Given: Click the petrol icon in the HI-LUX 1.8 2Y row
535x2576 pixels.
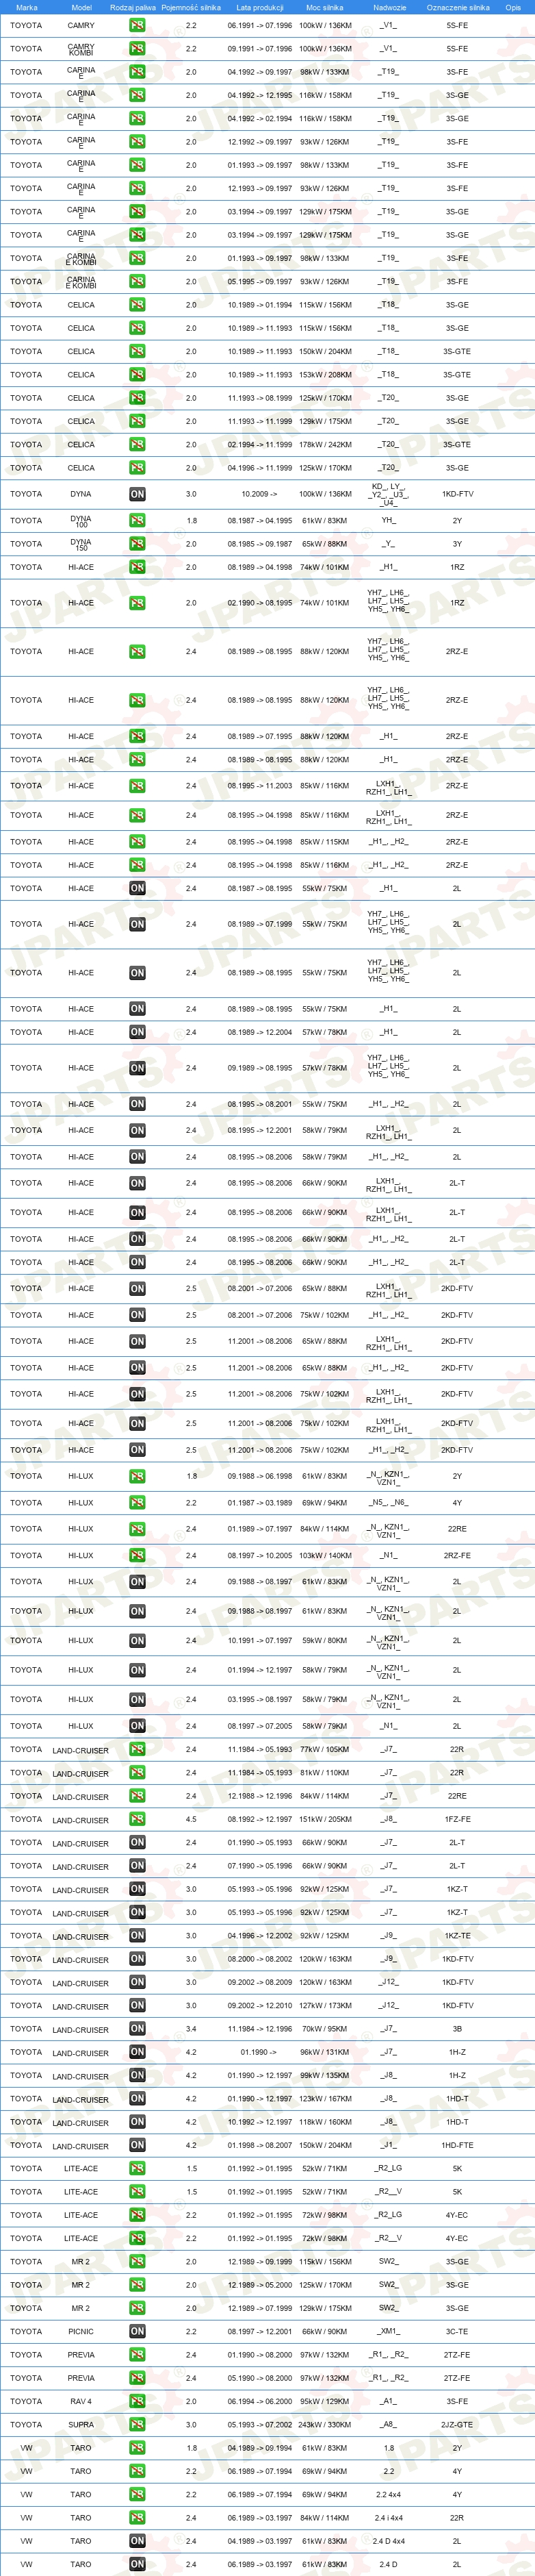Looking at the screenshot, I should click(x=137, y=1476).
